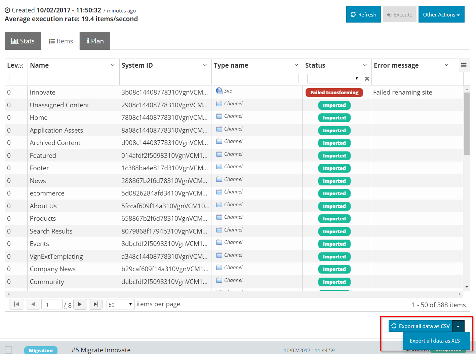This screenshot has height=354, width=476.
Task: Click the Channel folder icon for Search Results
Action: coord(219,230)
